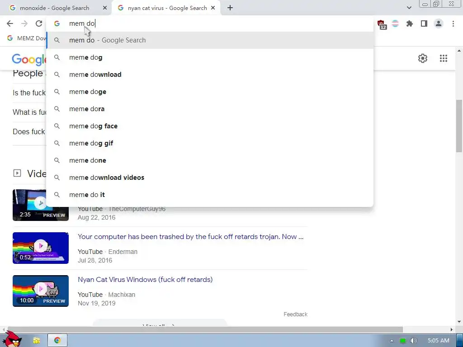Click the Chrome taskbar button
Viewport: 463px width, 347px height.
[57, 340]
